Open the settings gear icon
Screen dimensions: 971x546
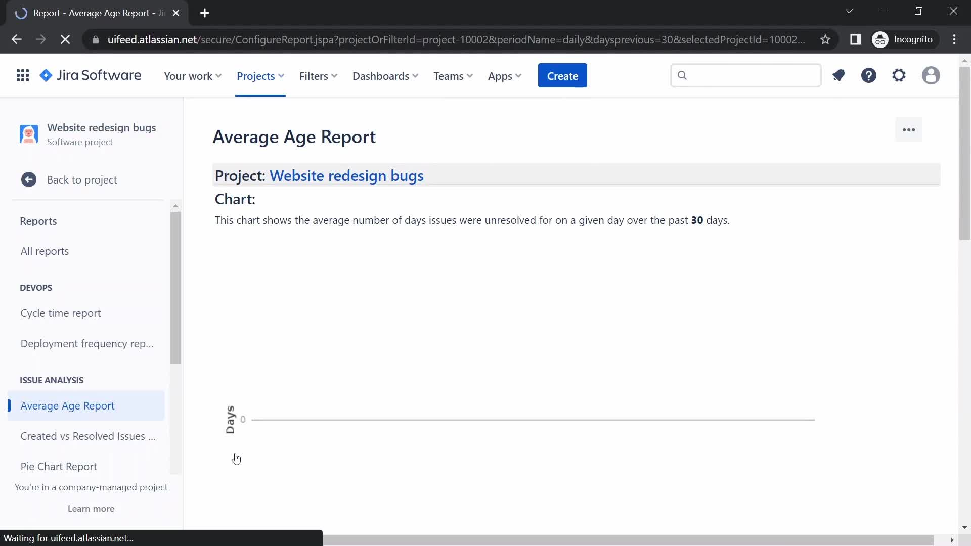899,76
